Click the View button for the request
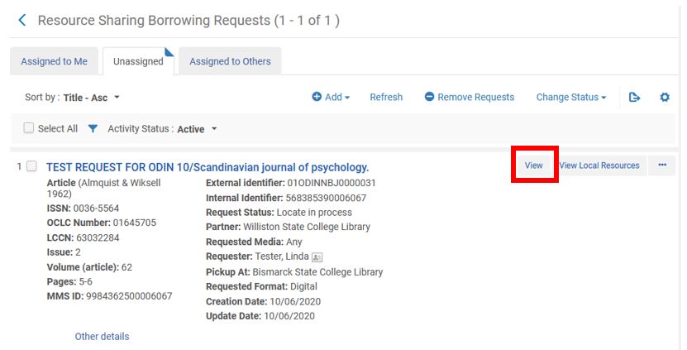Screen dimensions: 687x350 534,165
